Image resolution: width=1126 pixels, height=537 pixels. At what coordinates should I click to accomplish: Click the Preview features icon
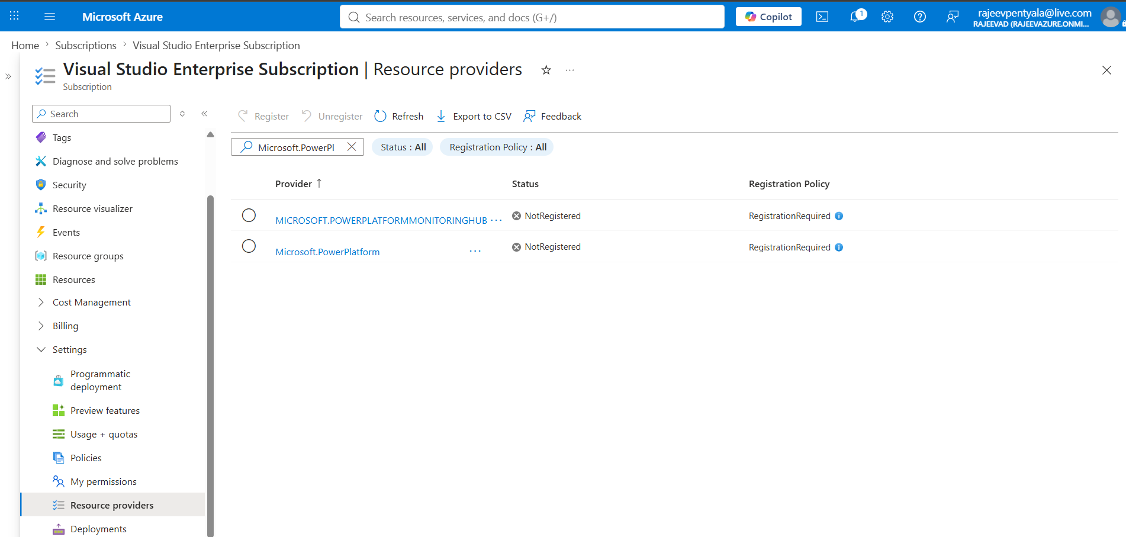point(59,410)
